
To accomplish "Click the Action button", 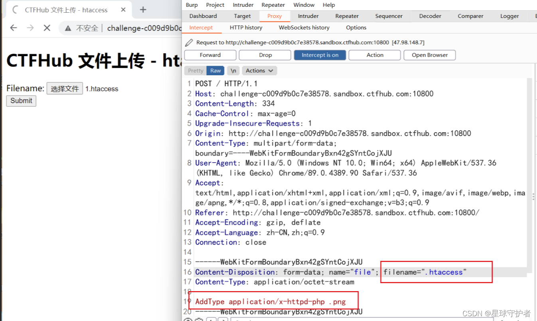I will 375,55.
